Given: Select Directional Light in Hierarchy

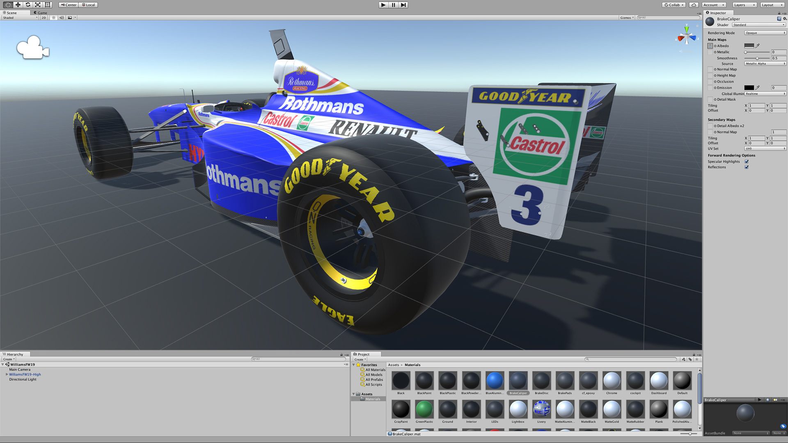Looking at the screenshot, I should coord(23,379).
